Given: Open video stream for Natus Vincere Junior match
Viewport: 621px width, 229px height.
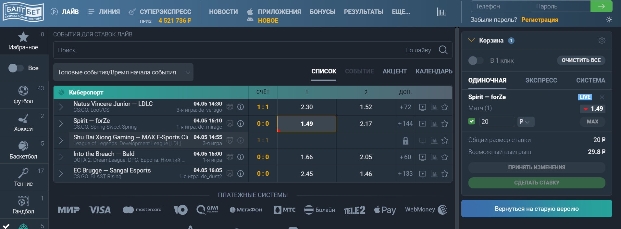Looking at the screenshot, I should [423, 107].
